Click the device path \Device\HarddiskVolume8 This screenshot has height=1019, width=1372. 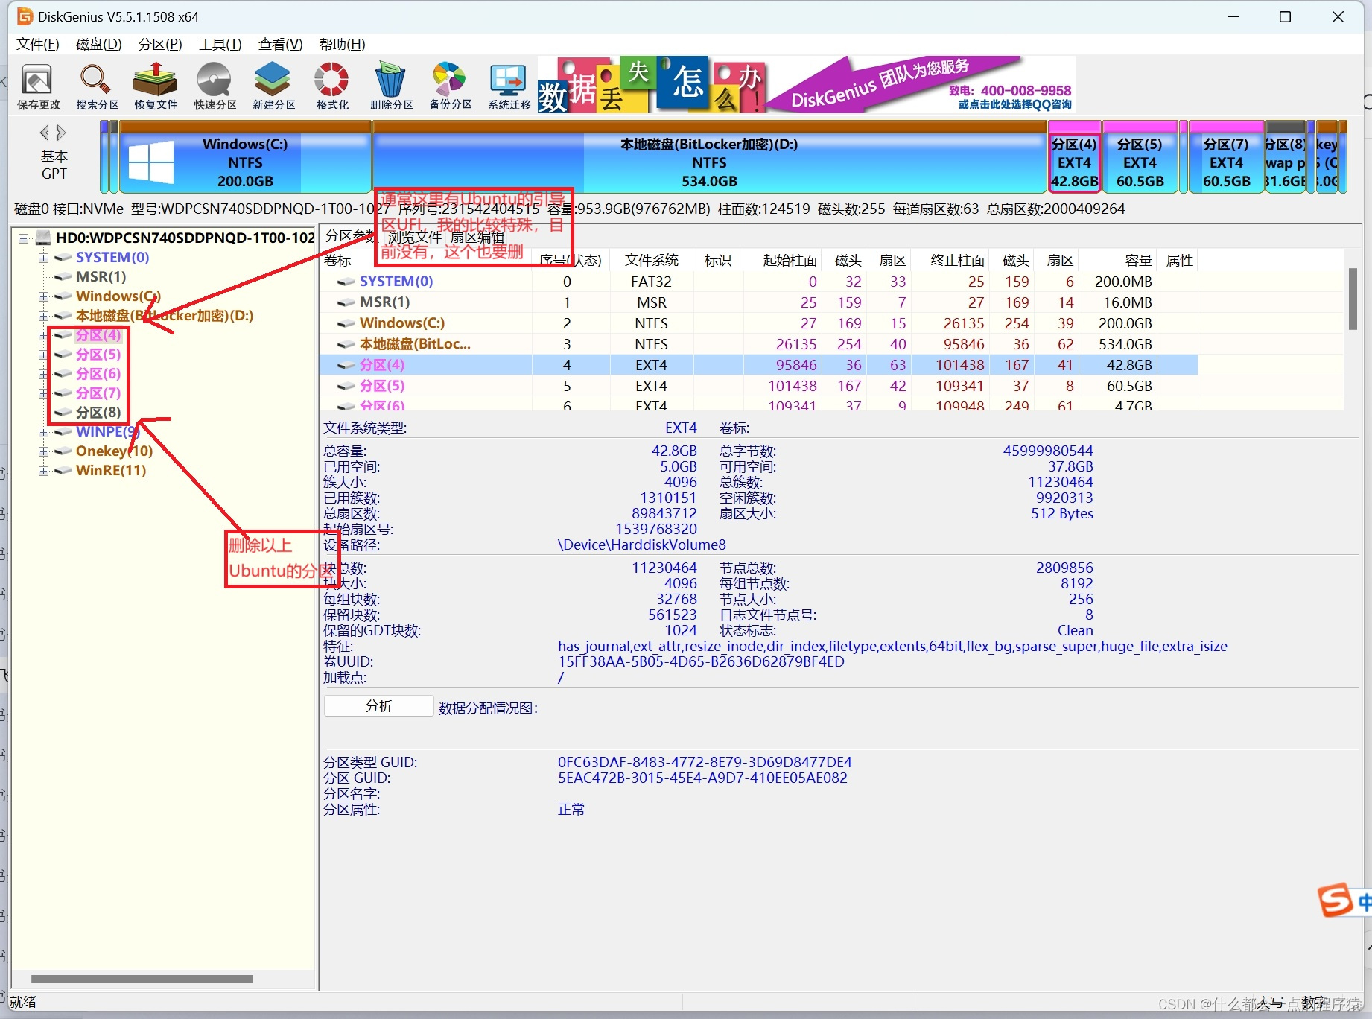point(641,545)
